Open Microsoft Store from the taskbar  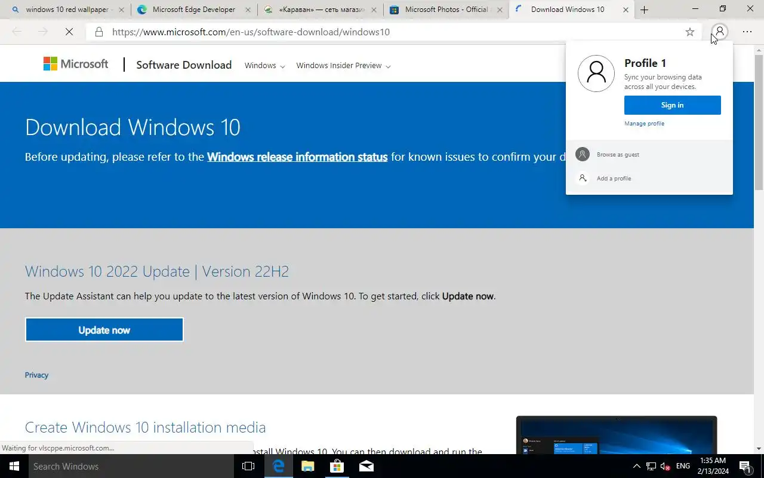pyautogui.click(x=337, y=466)
